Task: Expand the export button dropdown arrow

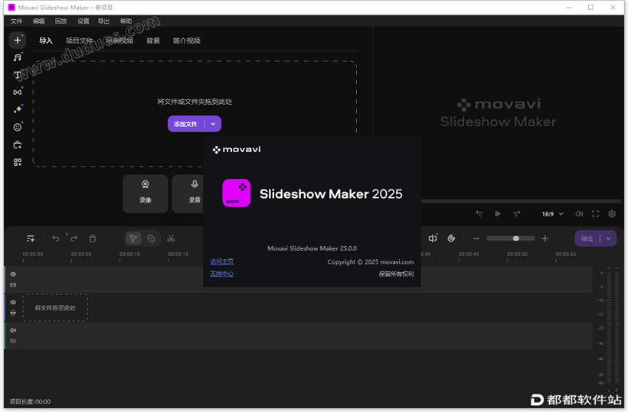Action: [x=609, y=238]
